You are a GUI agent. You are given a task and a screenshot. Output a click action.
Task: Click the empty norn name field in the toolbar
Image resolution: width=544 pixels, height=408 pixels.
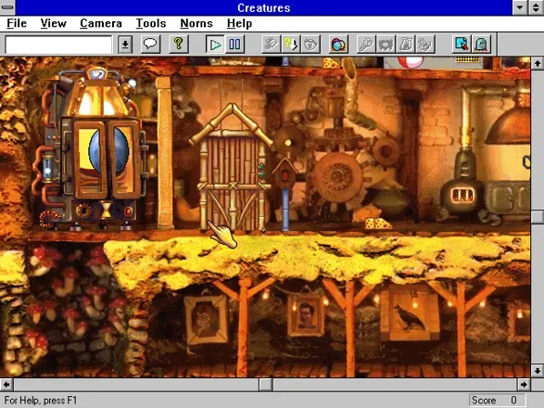coord(58,45)
